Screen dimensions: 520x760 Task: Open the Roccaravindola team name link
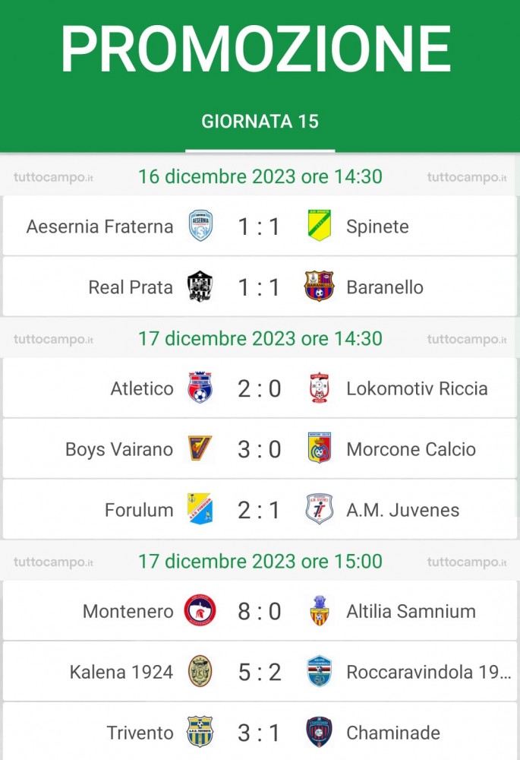click(429, 672)
